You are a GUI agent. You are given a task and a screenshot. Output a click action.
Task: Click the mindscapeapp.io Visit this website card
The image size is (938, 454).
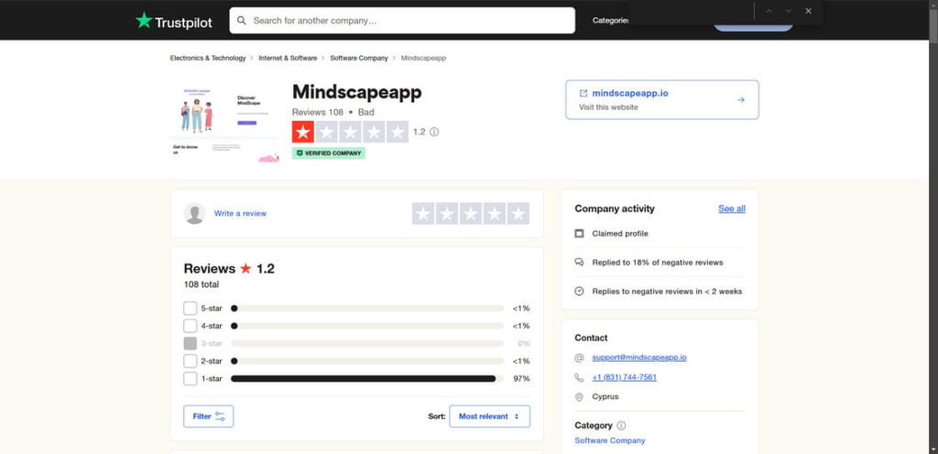coord(662,100)
